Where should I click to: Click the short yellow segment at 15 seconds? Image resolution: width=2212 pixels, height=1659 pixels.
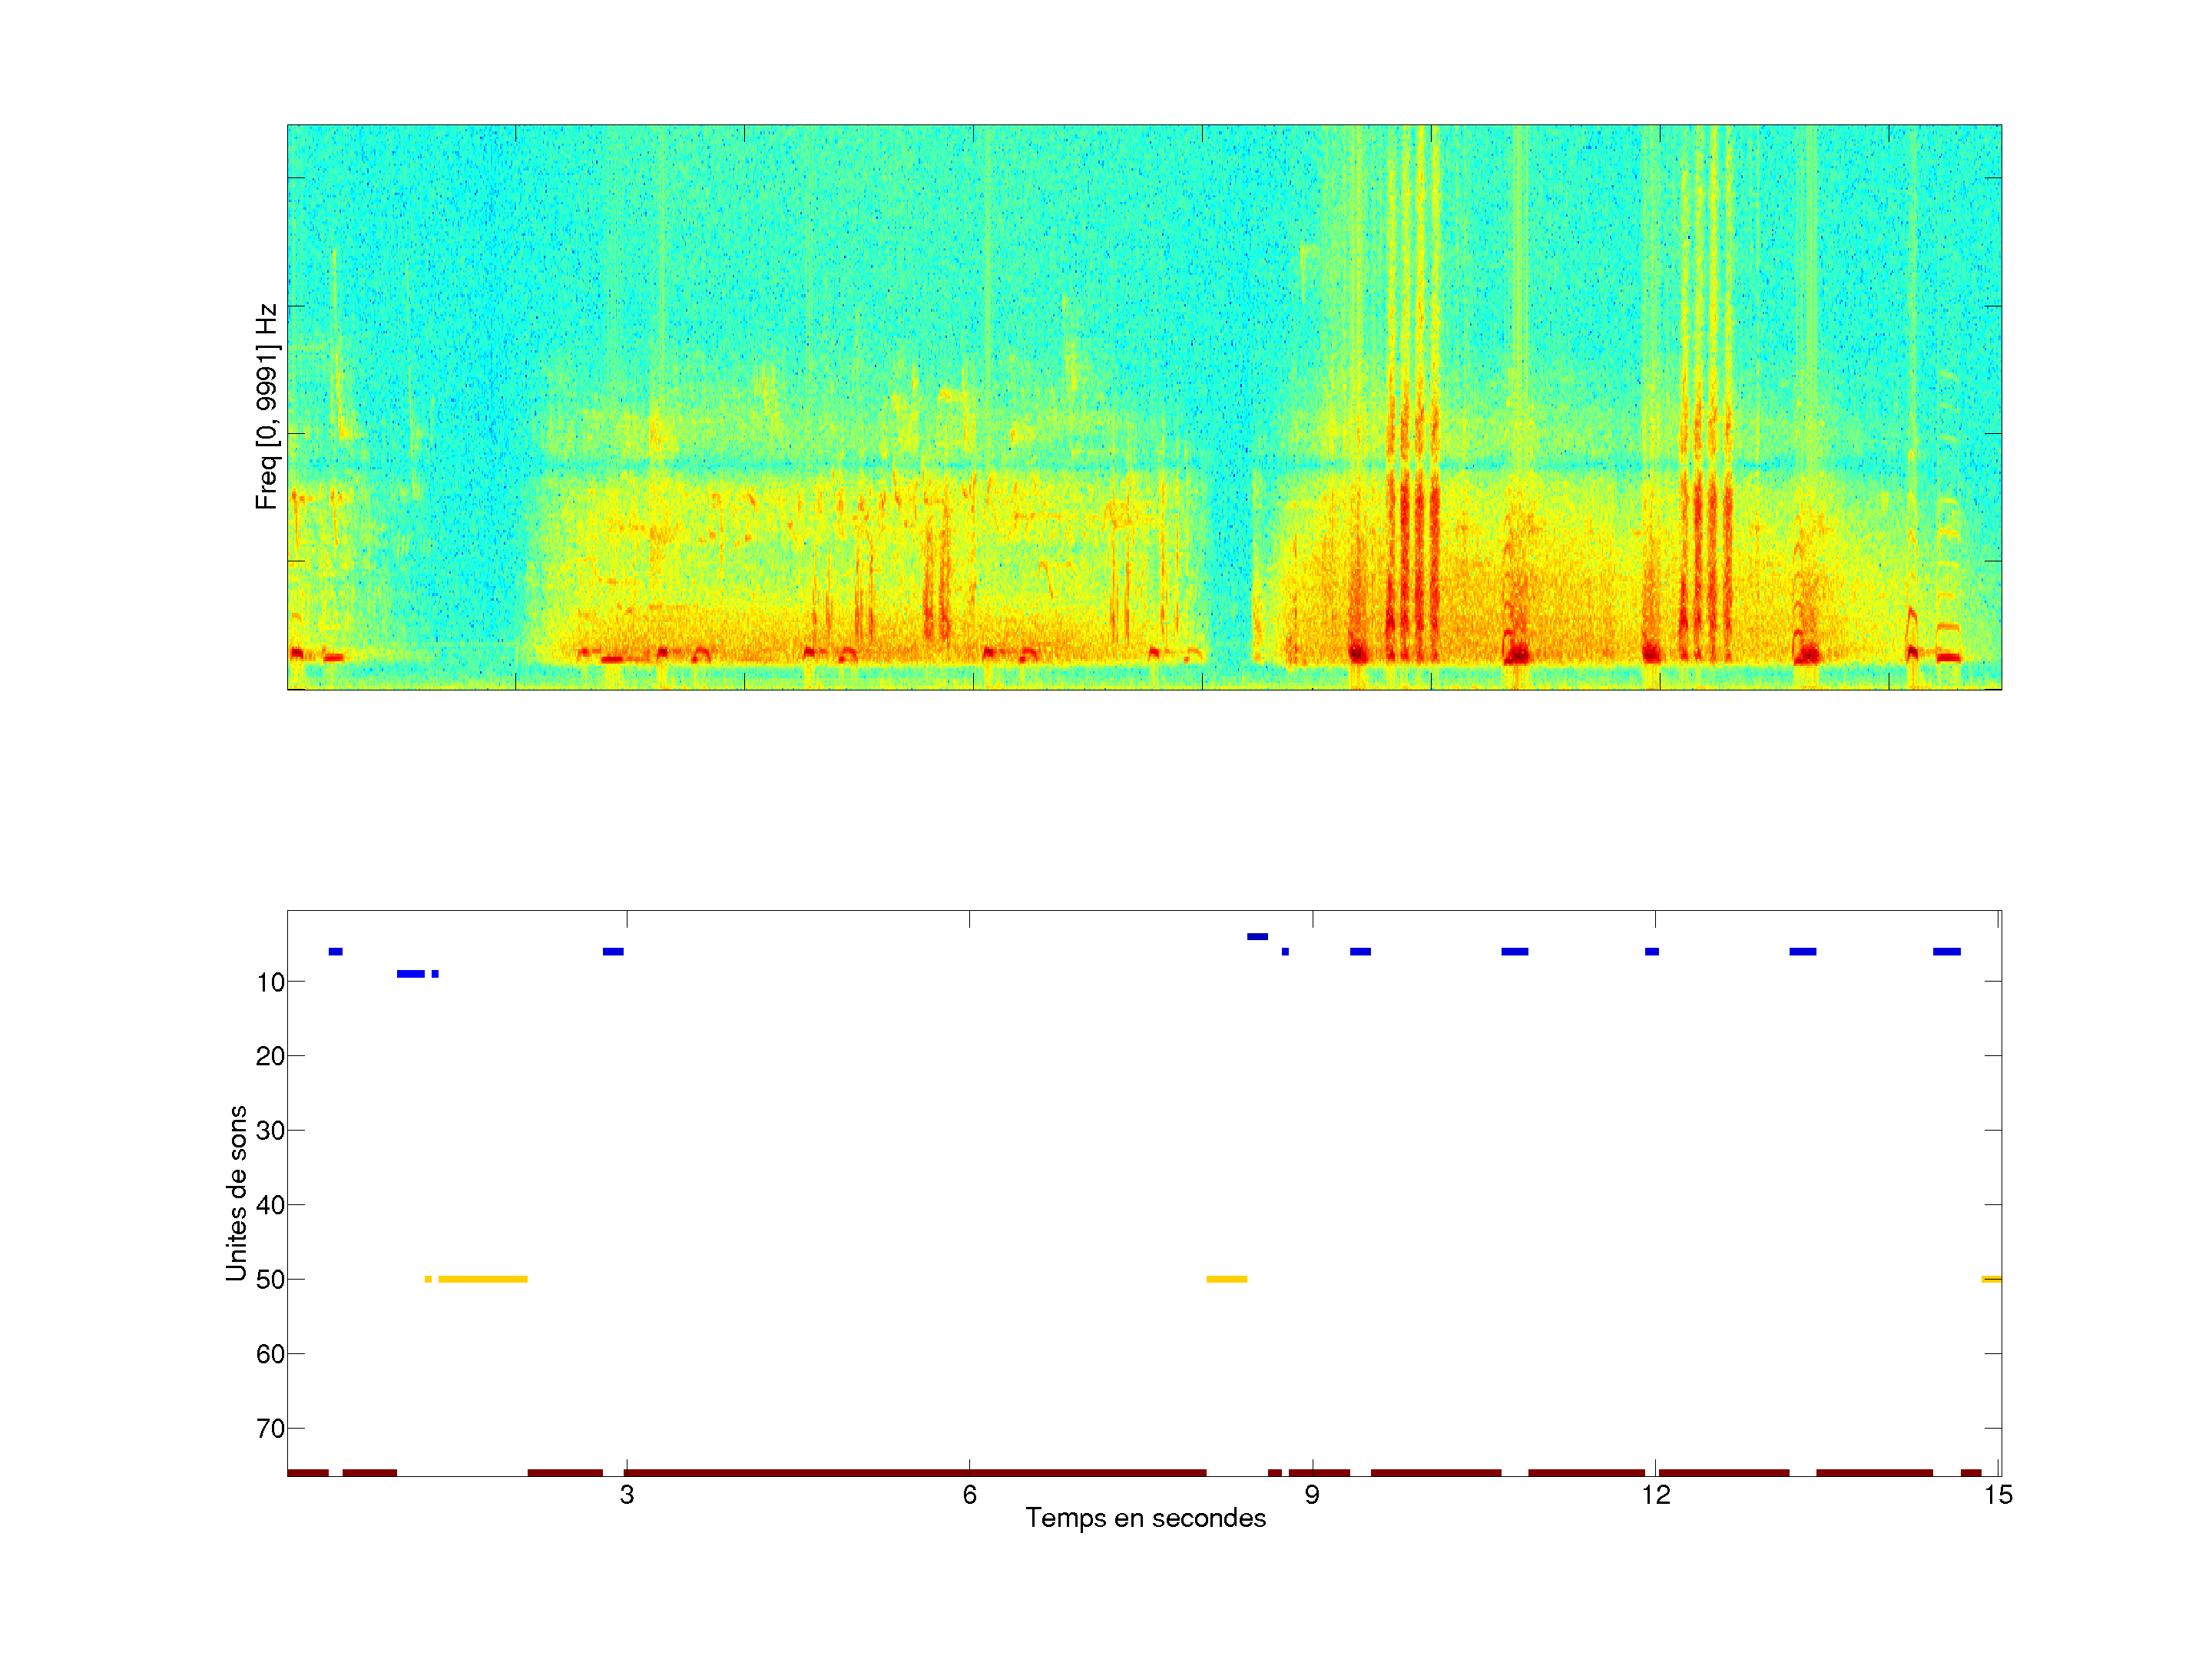[x=1990, y=1279]
